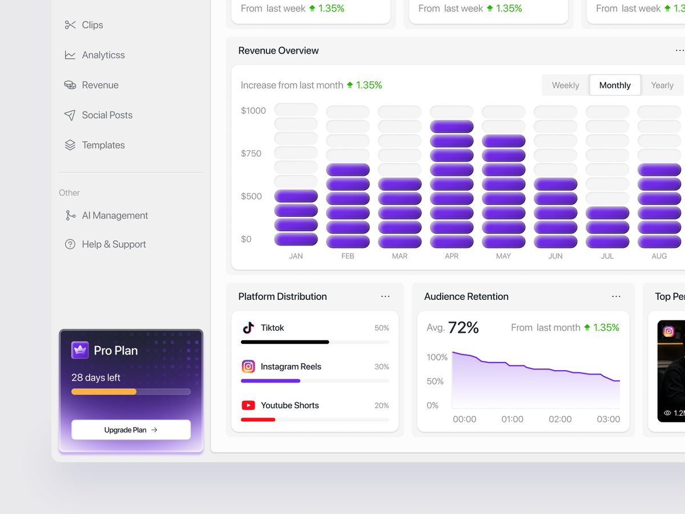Click the audience retention line chart
Viewport: 685px width, 514px height.
[536, 379]
